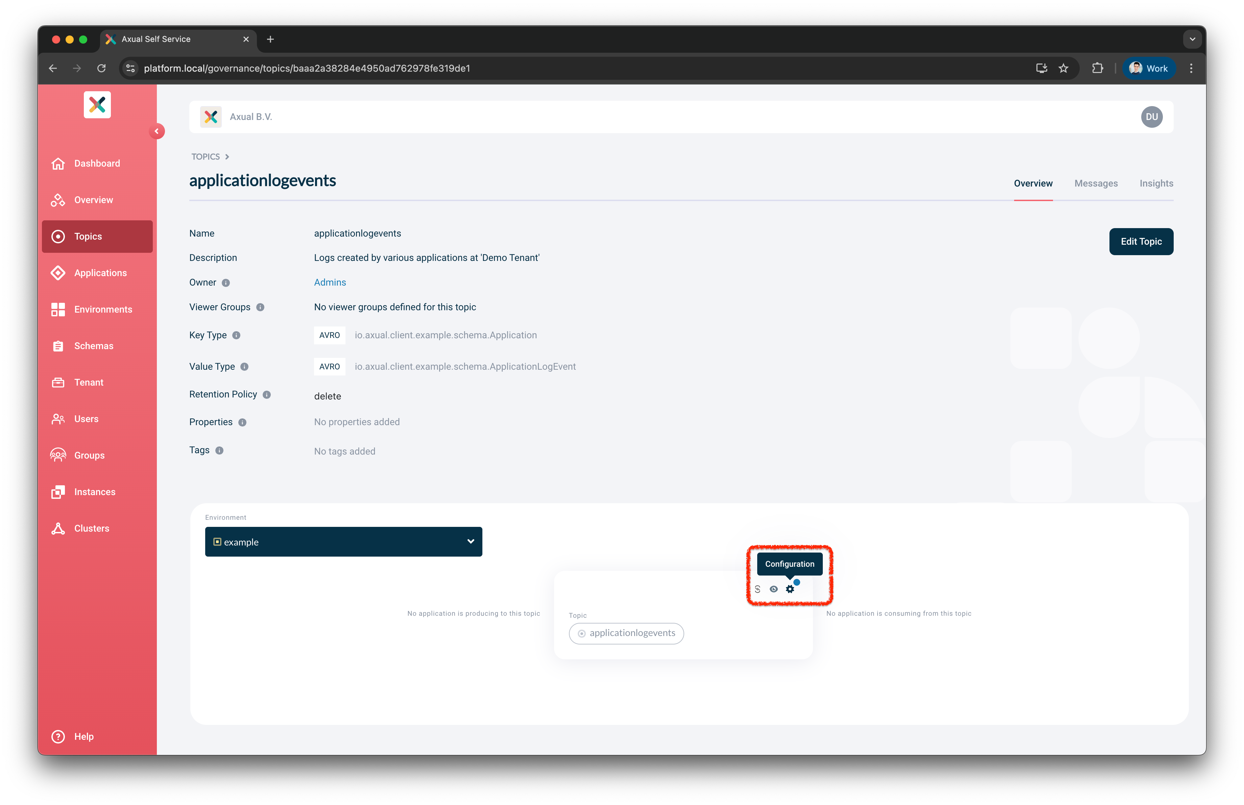The image size is (1244, 805).
Task: Follow the Admins owner link
Action: coord(330,282)
